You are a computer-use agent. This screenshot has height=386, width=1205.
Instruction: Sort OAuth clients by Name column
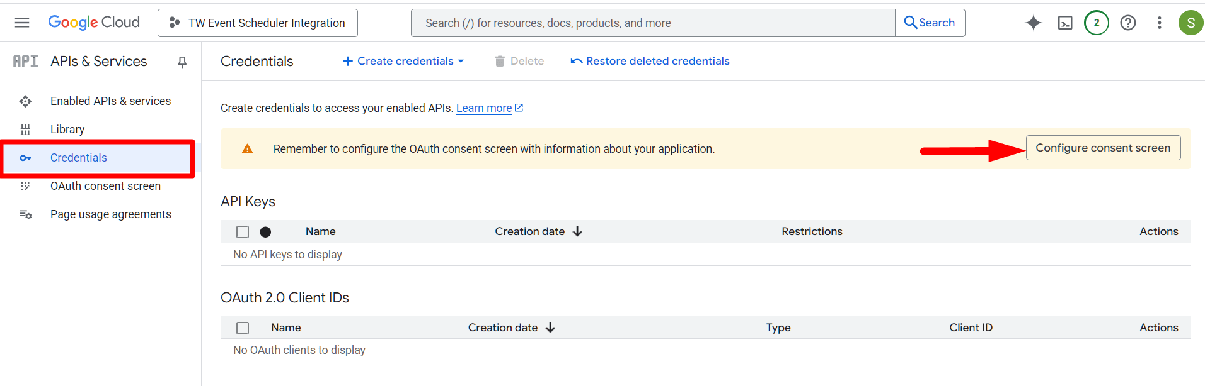point(285,328)
